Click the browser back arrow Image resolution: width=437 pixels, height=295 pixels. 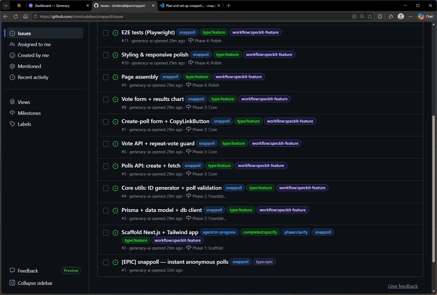(x=6, y=16)
